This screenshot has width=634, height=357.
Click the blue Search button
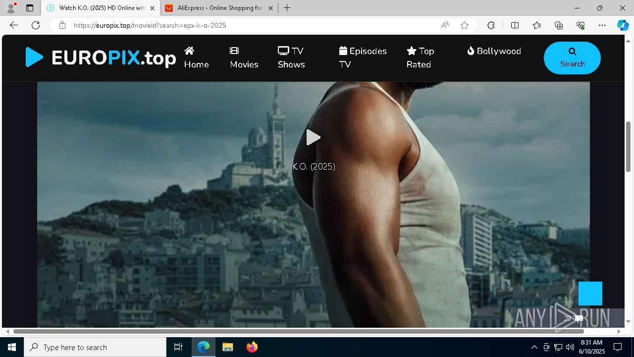(x=572, y=58)
